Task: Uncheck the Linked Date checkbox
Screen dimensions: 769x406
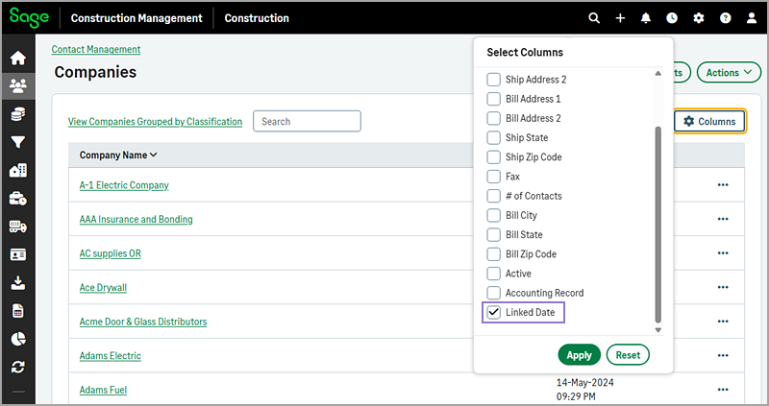Action: click(x=494, y=313)
